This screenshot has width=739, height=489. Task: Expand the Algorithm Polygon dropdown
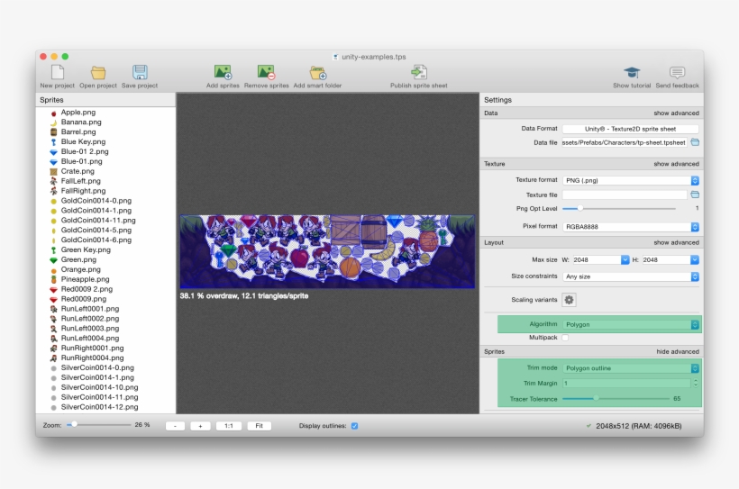[x=630, y=324]
